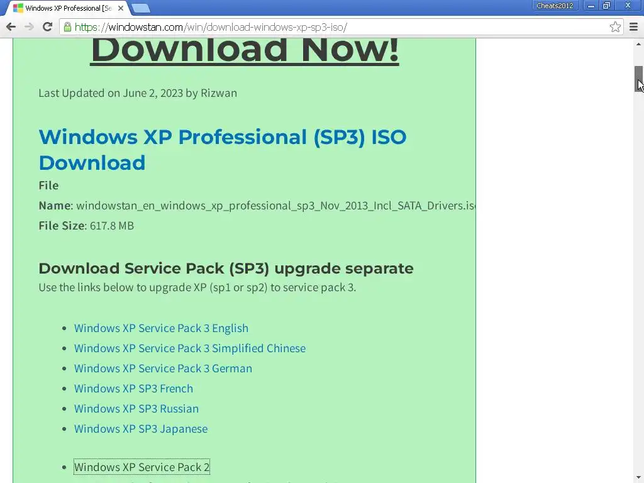Click the browser Forward arrow
Image resolution: width=644 pixels, height=483 pixels.
[x=29, y=27]
